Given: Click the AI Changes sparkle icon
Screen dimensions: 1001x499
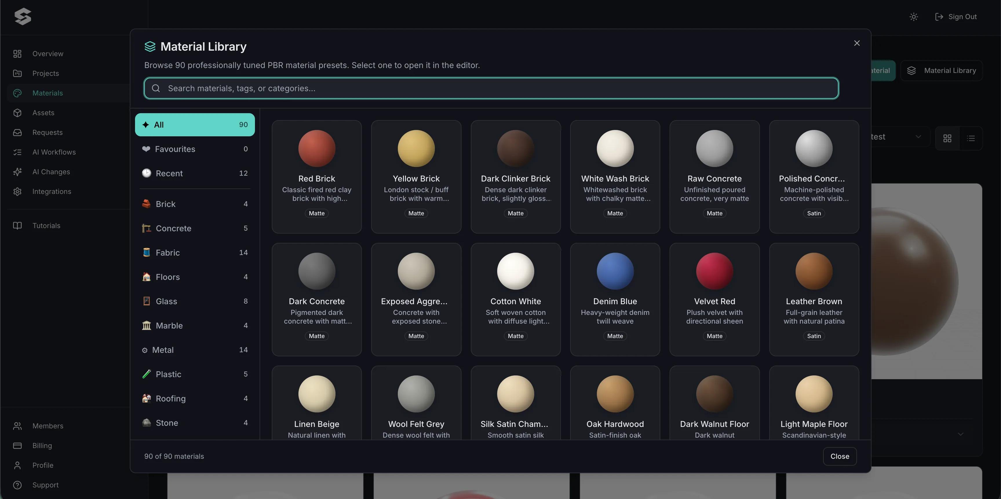Looking at the screenshot, I should point(17,172).
